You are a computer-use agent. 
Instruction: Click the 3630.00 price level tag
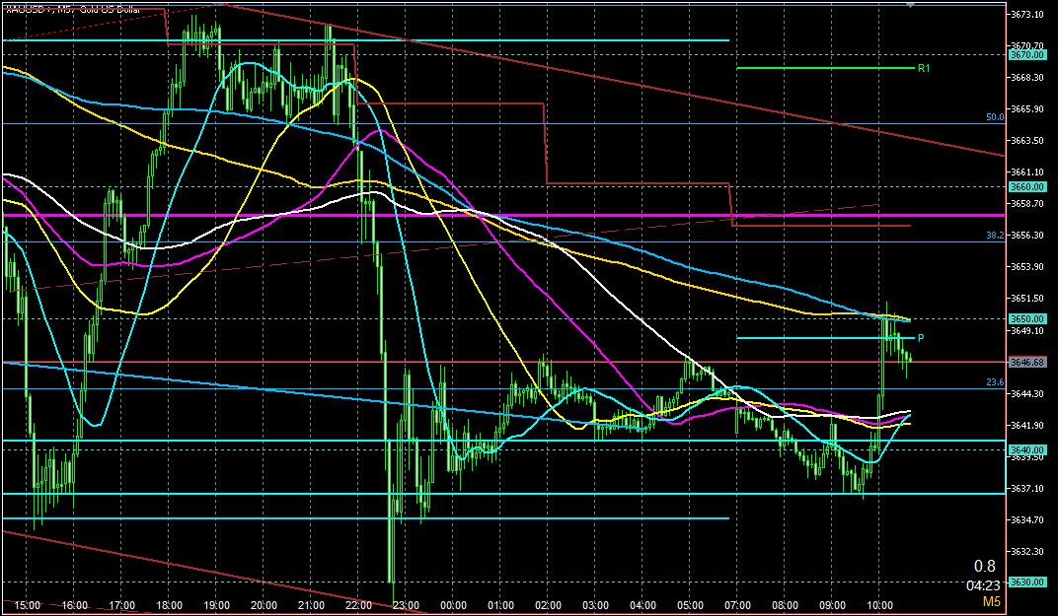1026,582
